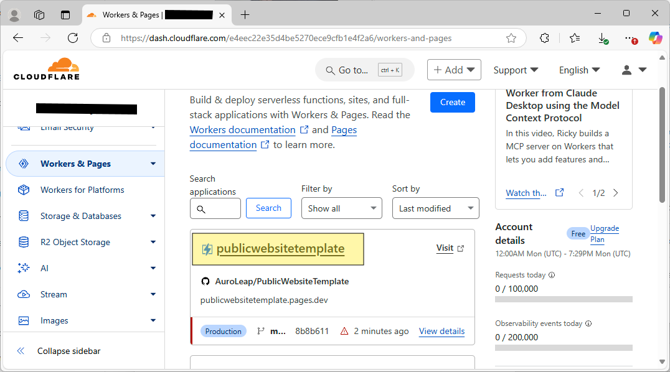Click View details for the production deployment
Viewport: 670px width, 372px height.
pos(442,331)
